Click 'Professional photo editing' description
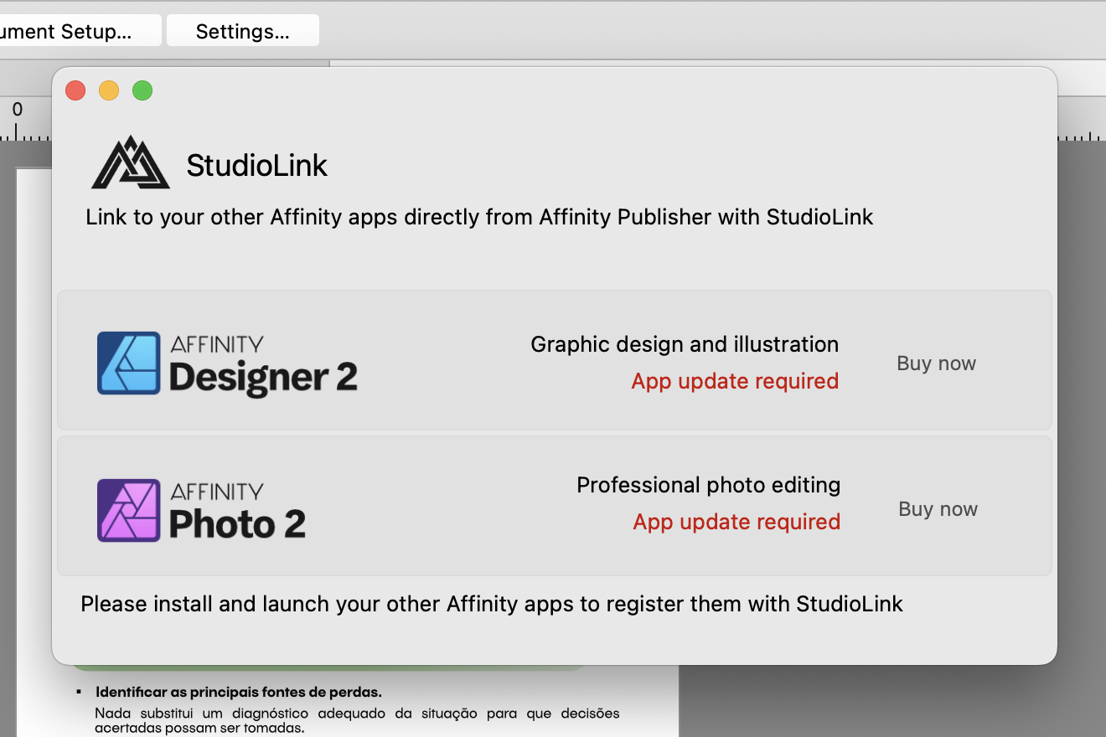 tap(708, 485)
